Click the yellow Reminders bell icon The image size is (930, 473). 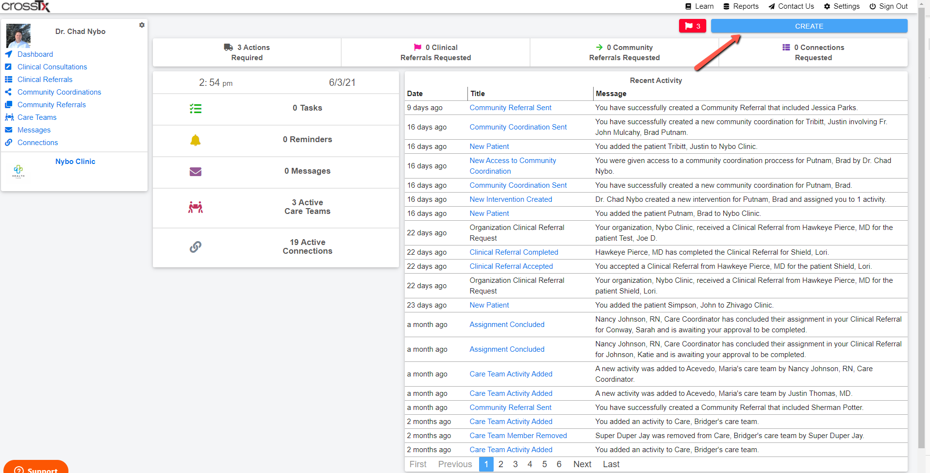(x=196, y=140)
